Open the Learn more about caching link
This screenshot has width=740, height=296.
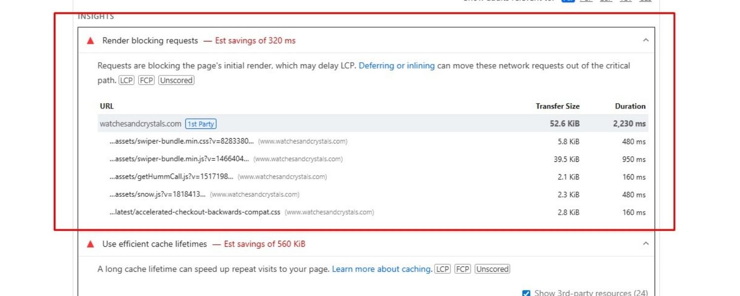click(382, 269)
